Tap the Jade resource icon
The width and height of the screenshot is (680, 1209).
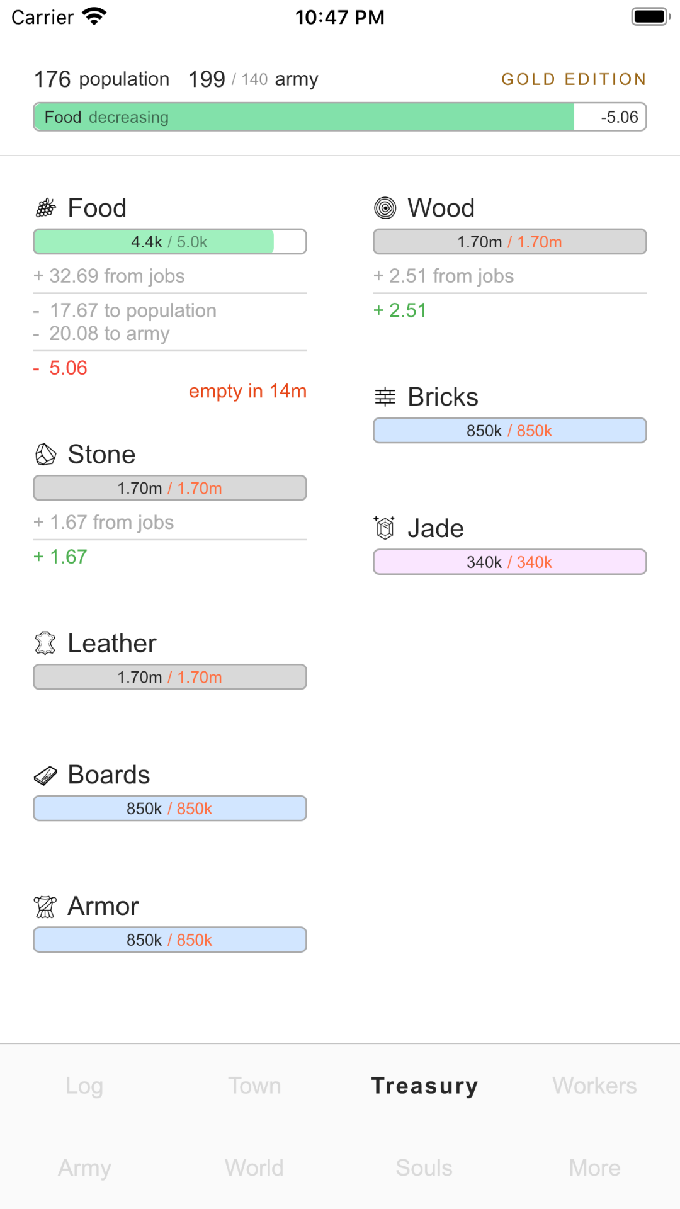385,528
